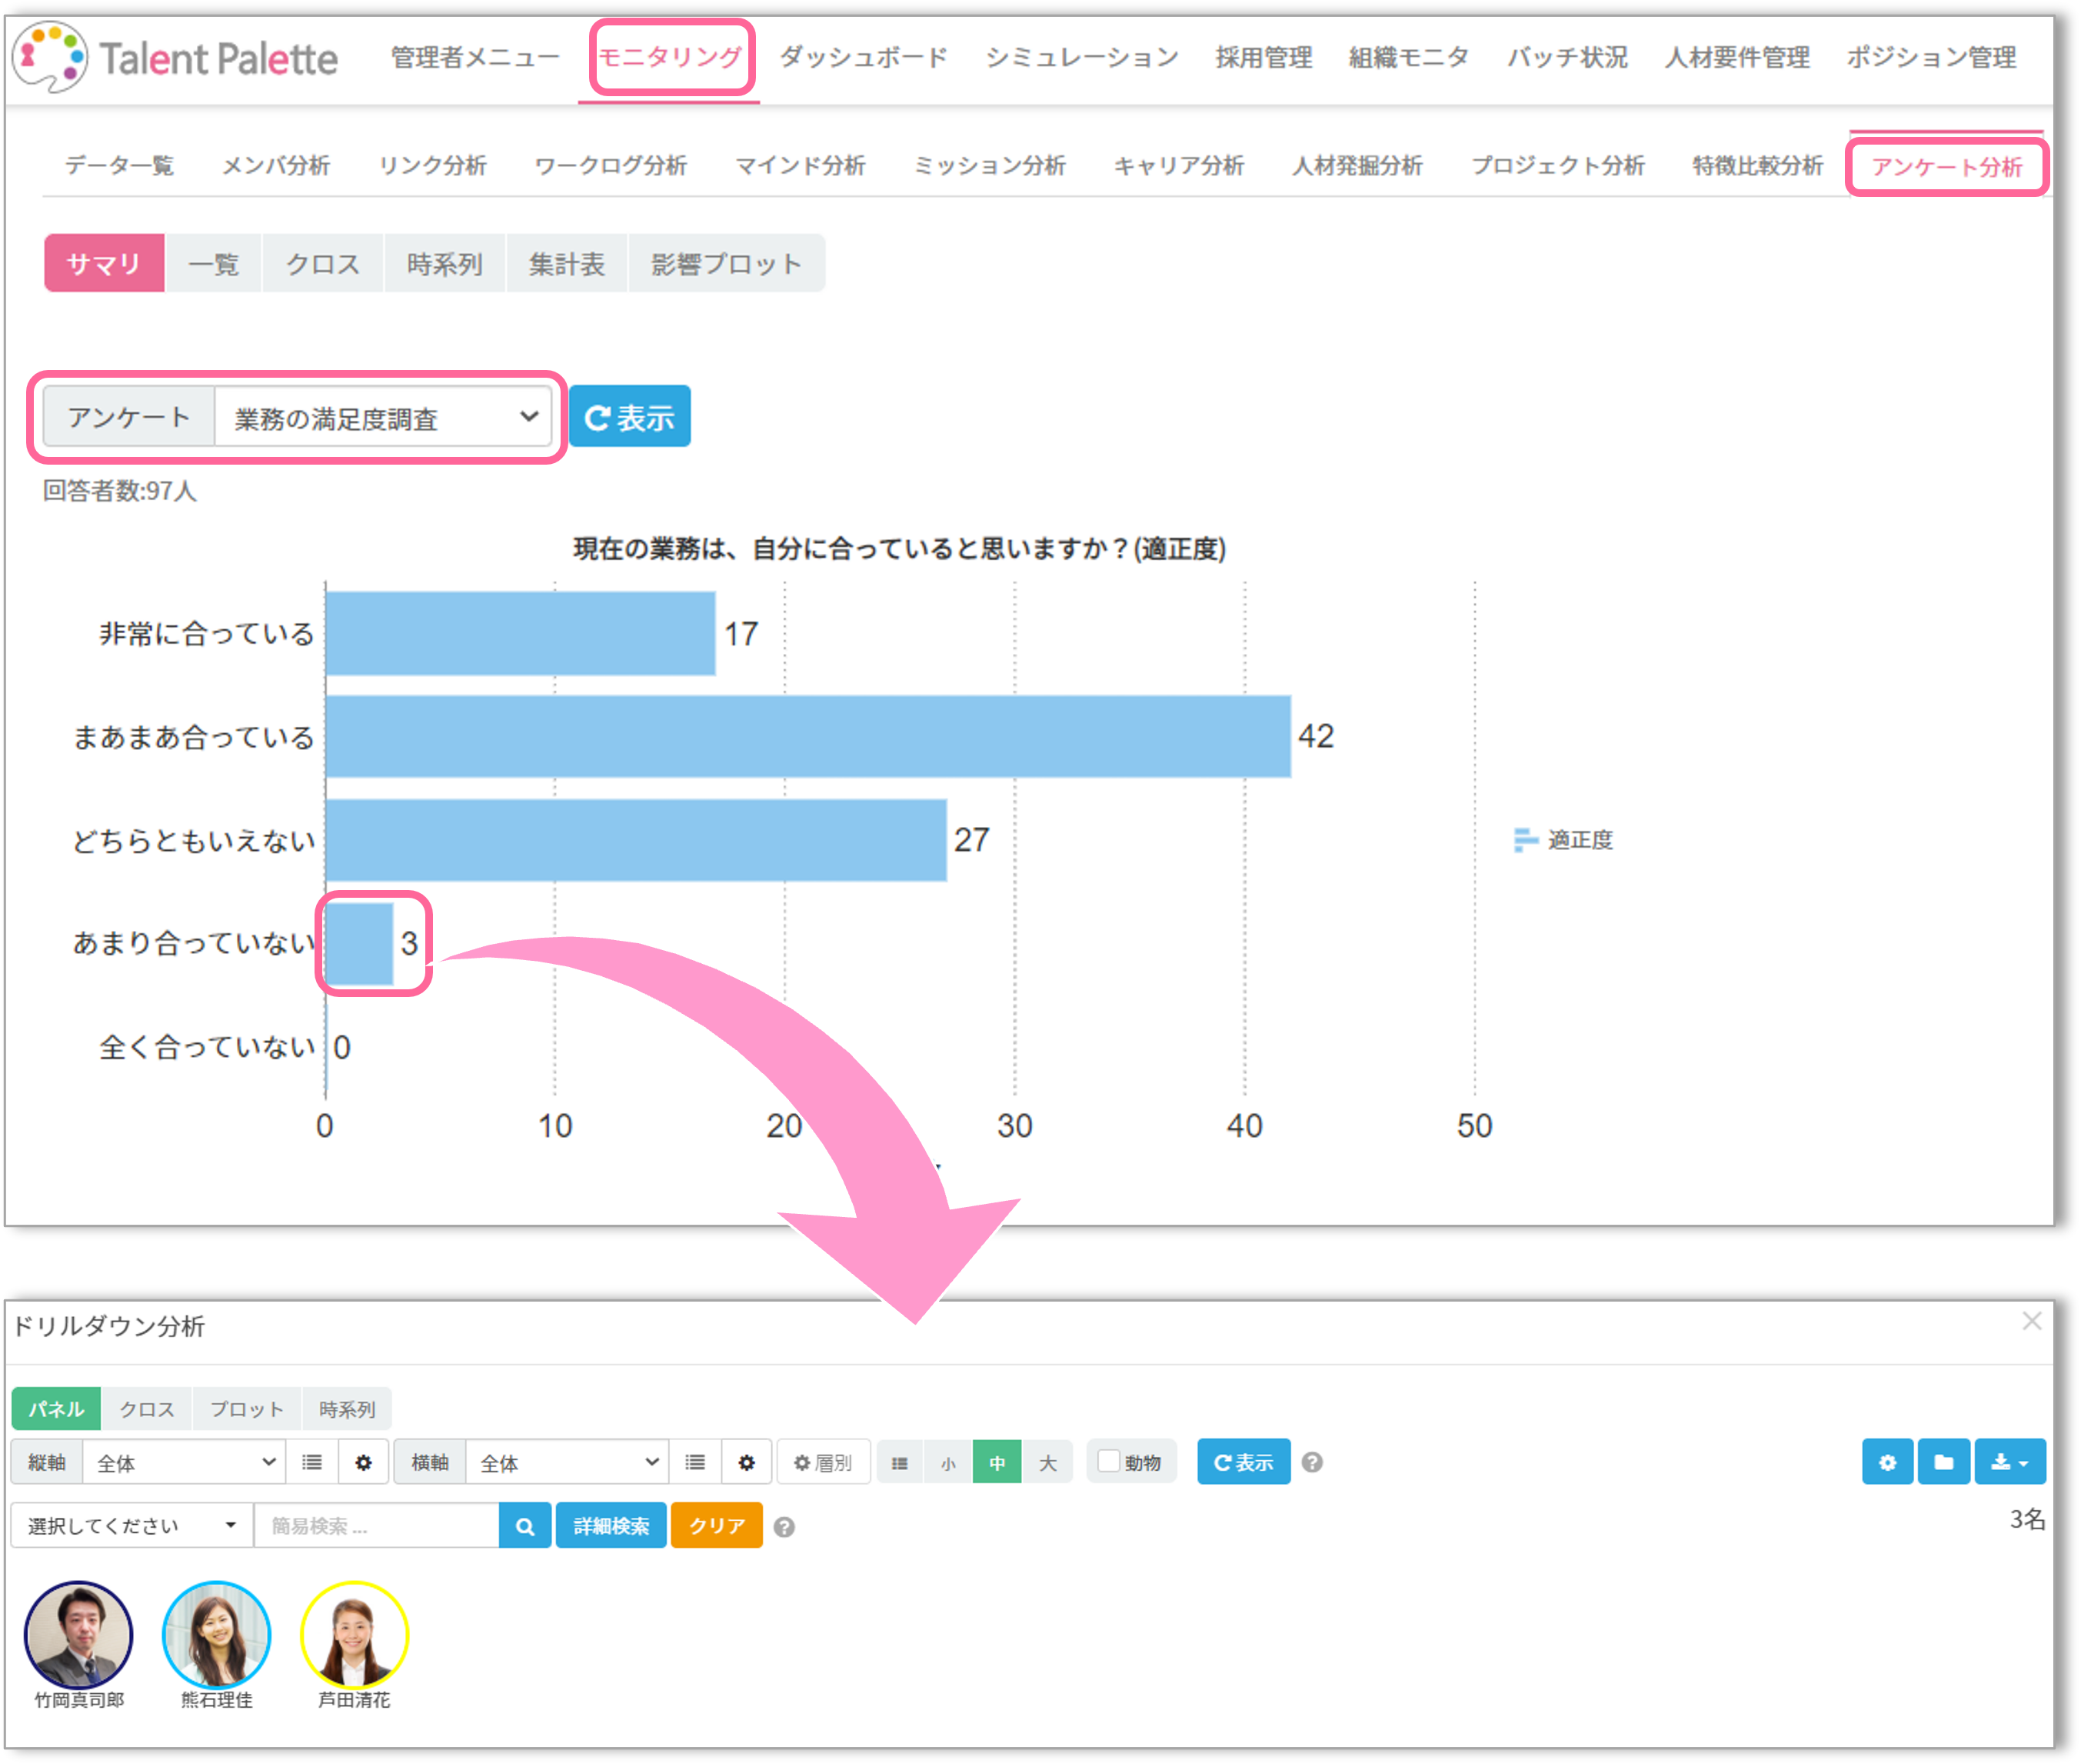Switch to クロス analysis tab

point(322,264)
